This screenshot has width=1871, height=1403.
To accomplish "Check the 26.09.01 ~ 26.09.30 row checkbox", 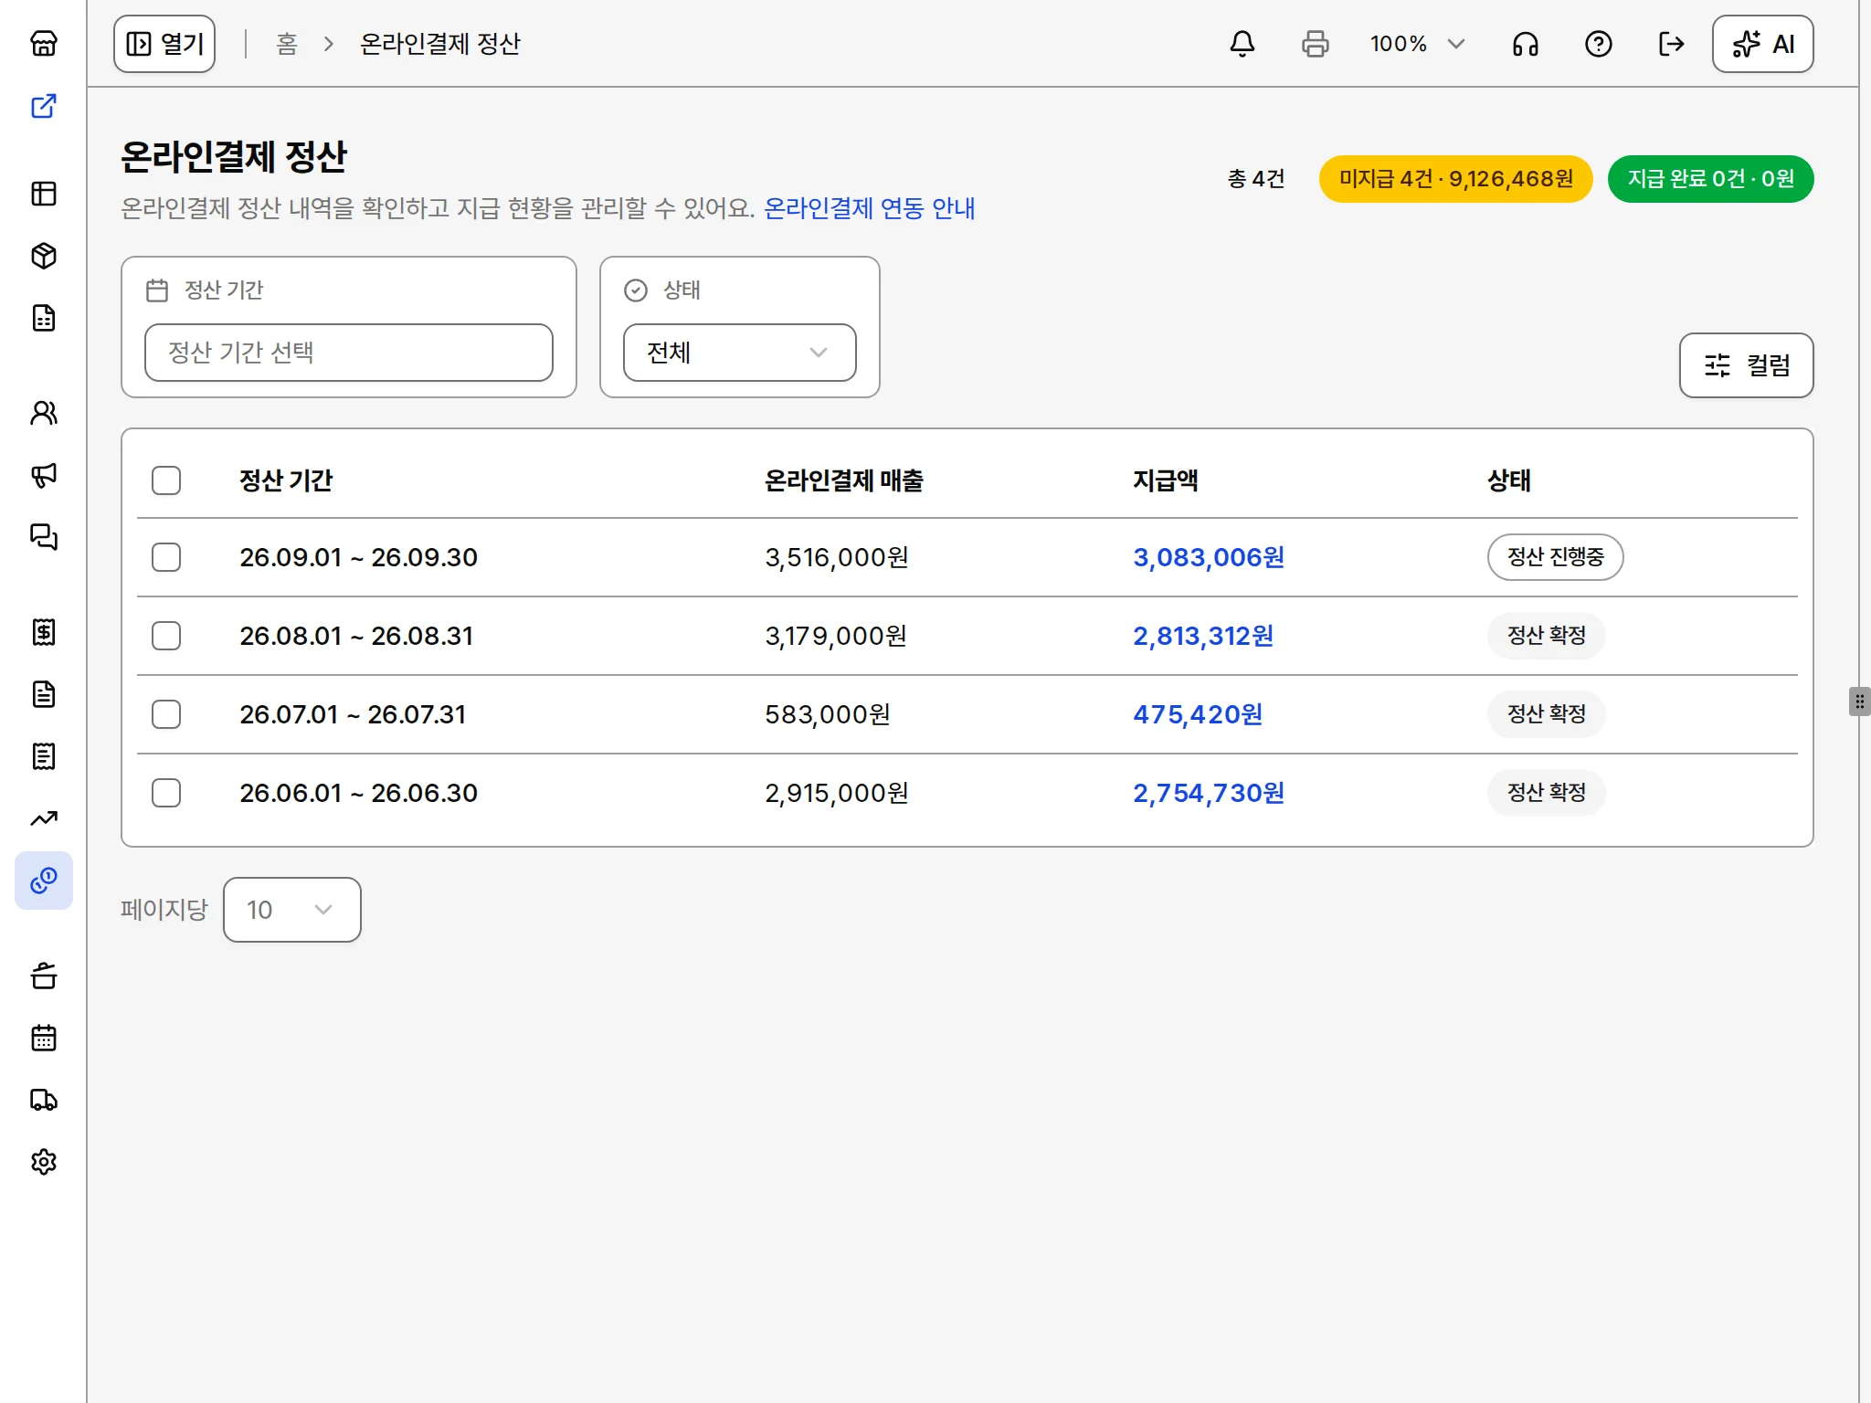I will (x=166, y=557).
